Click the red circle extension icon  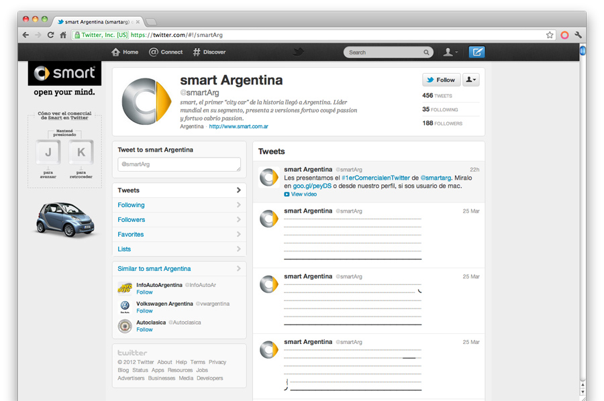click(564, 35)
